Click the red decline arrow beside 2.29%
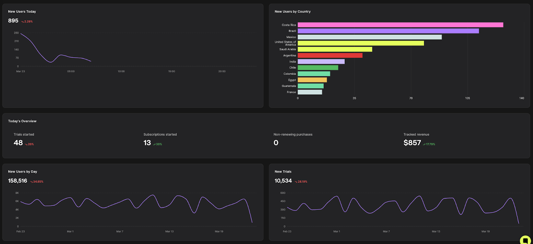Image resolution: width=533 pixels, height=244 pixels. click(22, 21)
